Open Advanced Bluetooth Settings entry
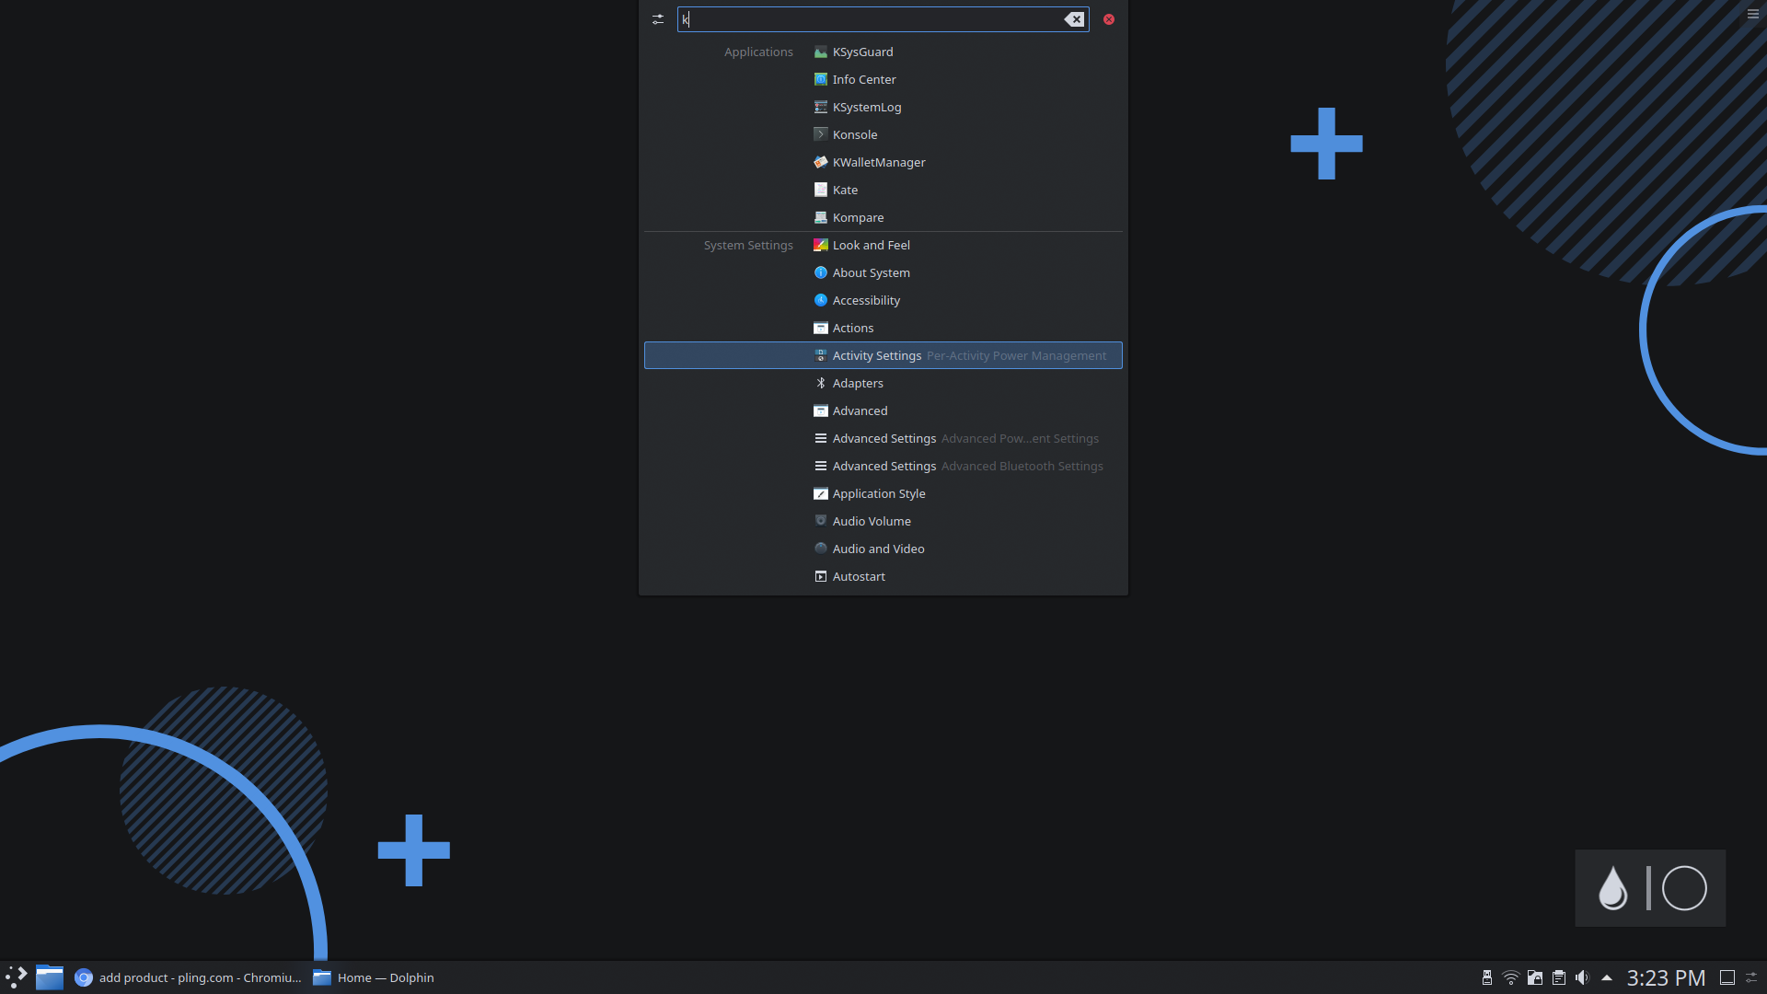1767x994 pixels. (883, 466)
